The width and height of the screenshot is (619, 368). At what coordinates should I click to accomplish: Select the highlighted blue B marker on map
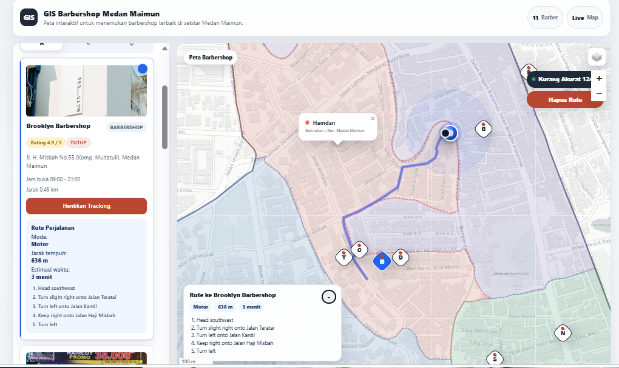[382, 261]
